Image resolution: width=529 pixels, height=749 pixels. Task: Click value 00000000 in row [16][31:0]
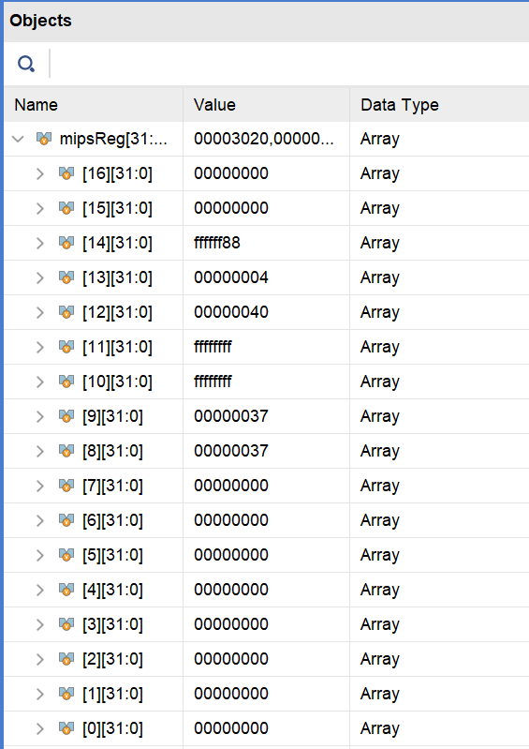[x=231, y=173]
